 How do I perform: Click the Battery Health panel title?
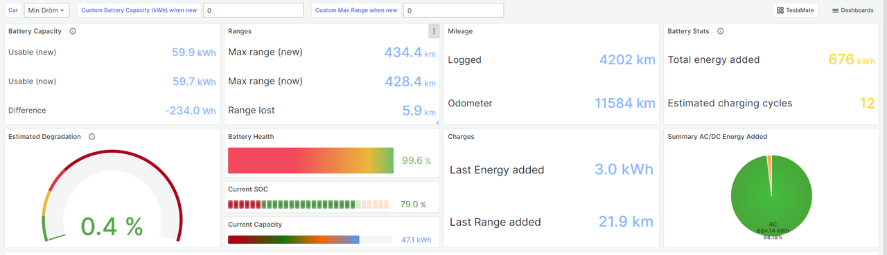251,137
